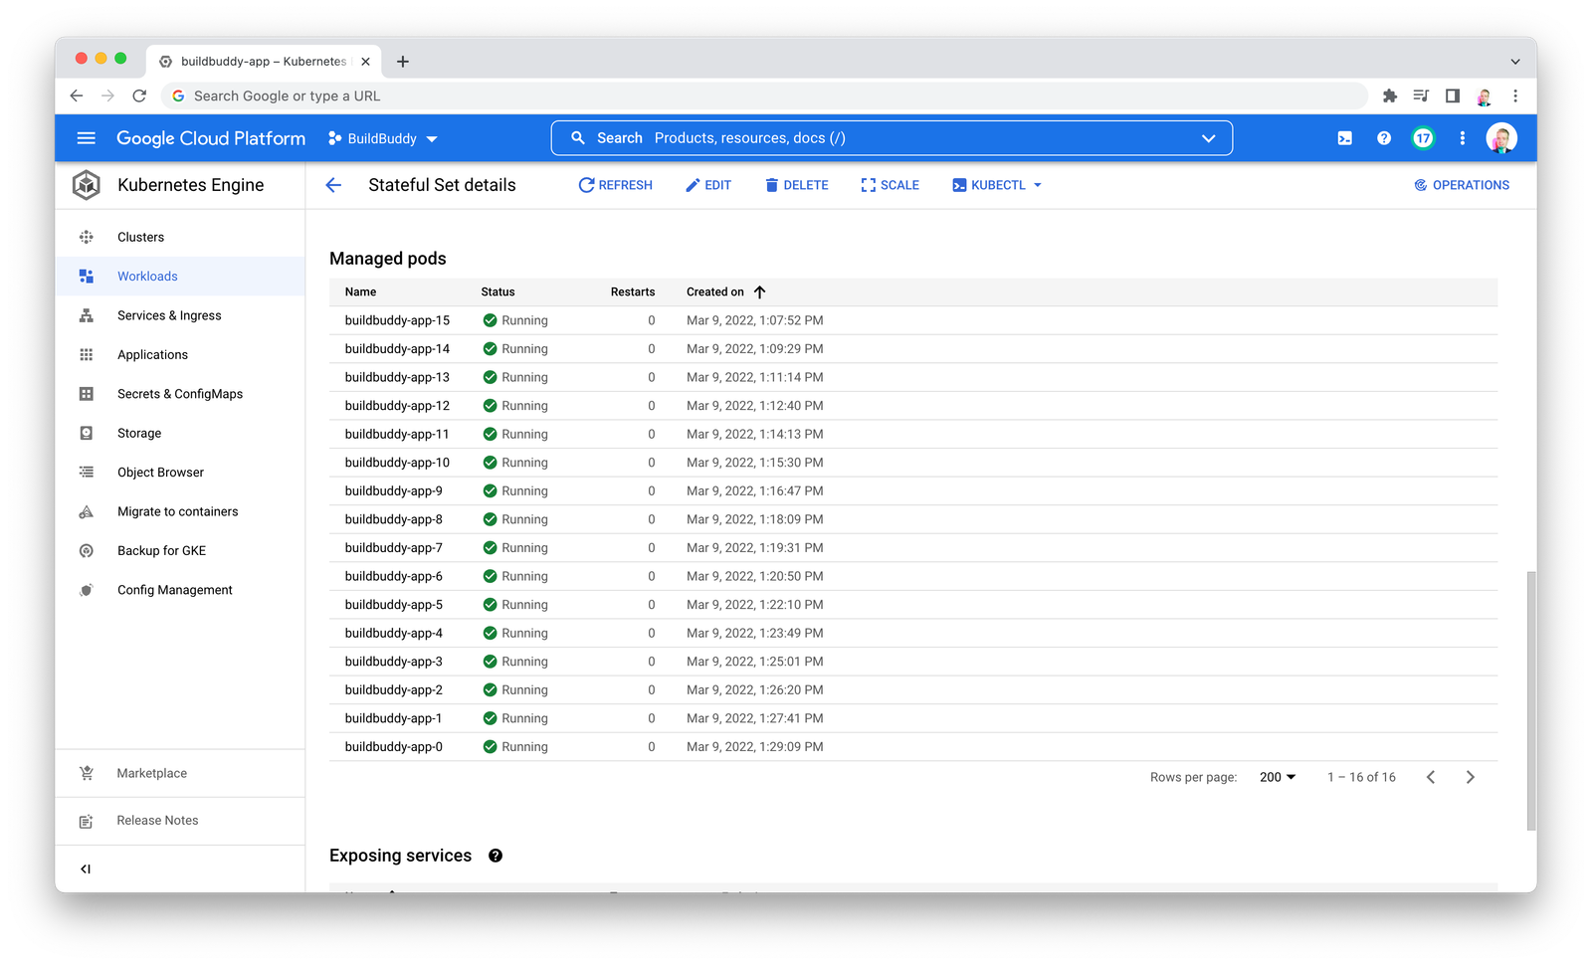This screenshot has height=965, width=1592.
Task: Open Exposing services help tooltip icon
Action: click(x=496, y=856)
